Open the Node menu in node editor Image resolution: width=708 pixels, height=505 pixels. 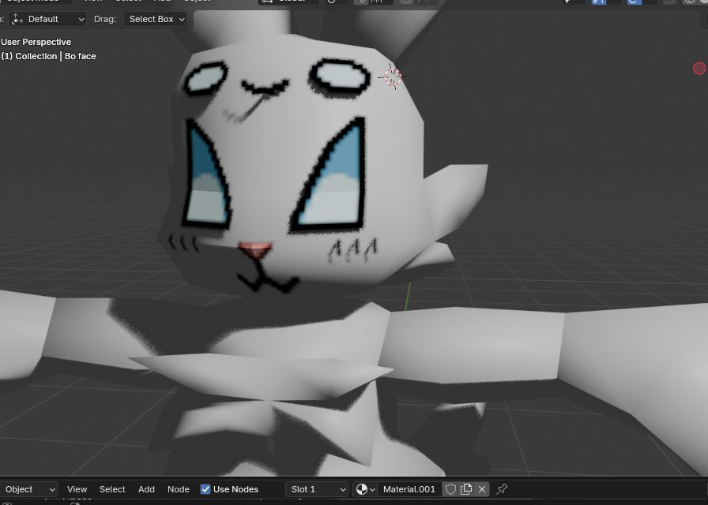tap(179, 489)
